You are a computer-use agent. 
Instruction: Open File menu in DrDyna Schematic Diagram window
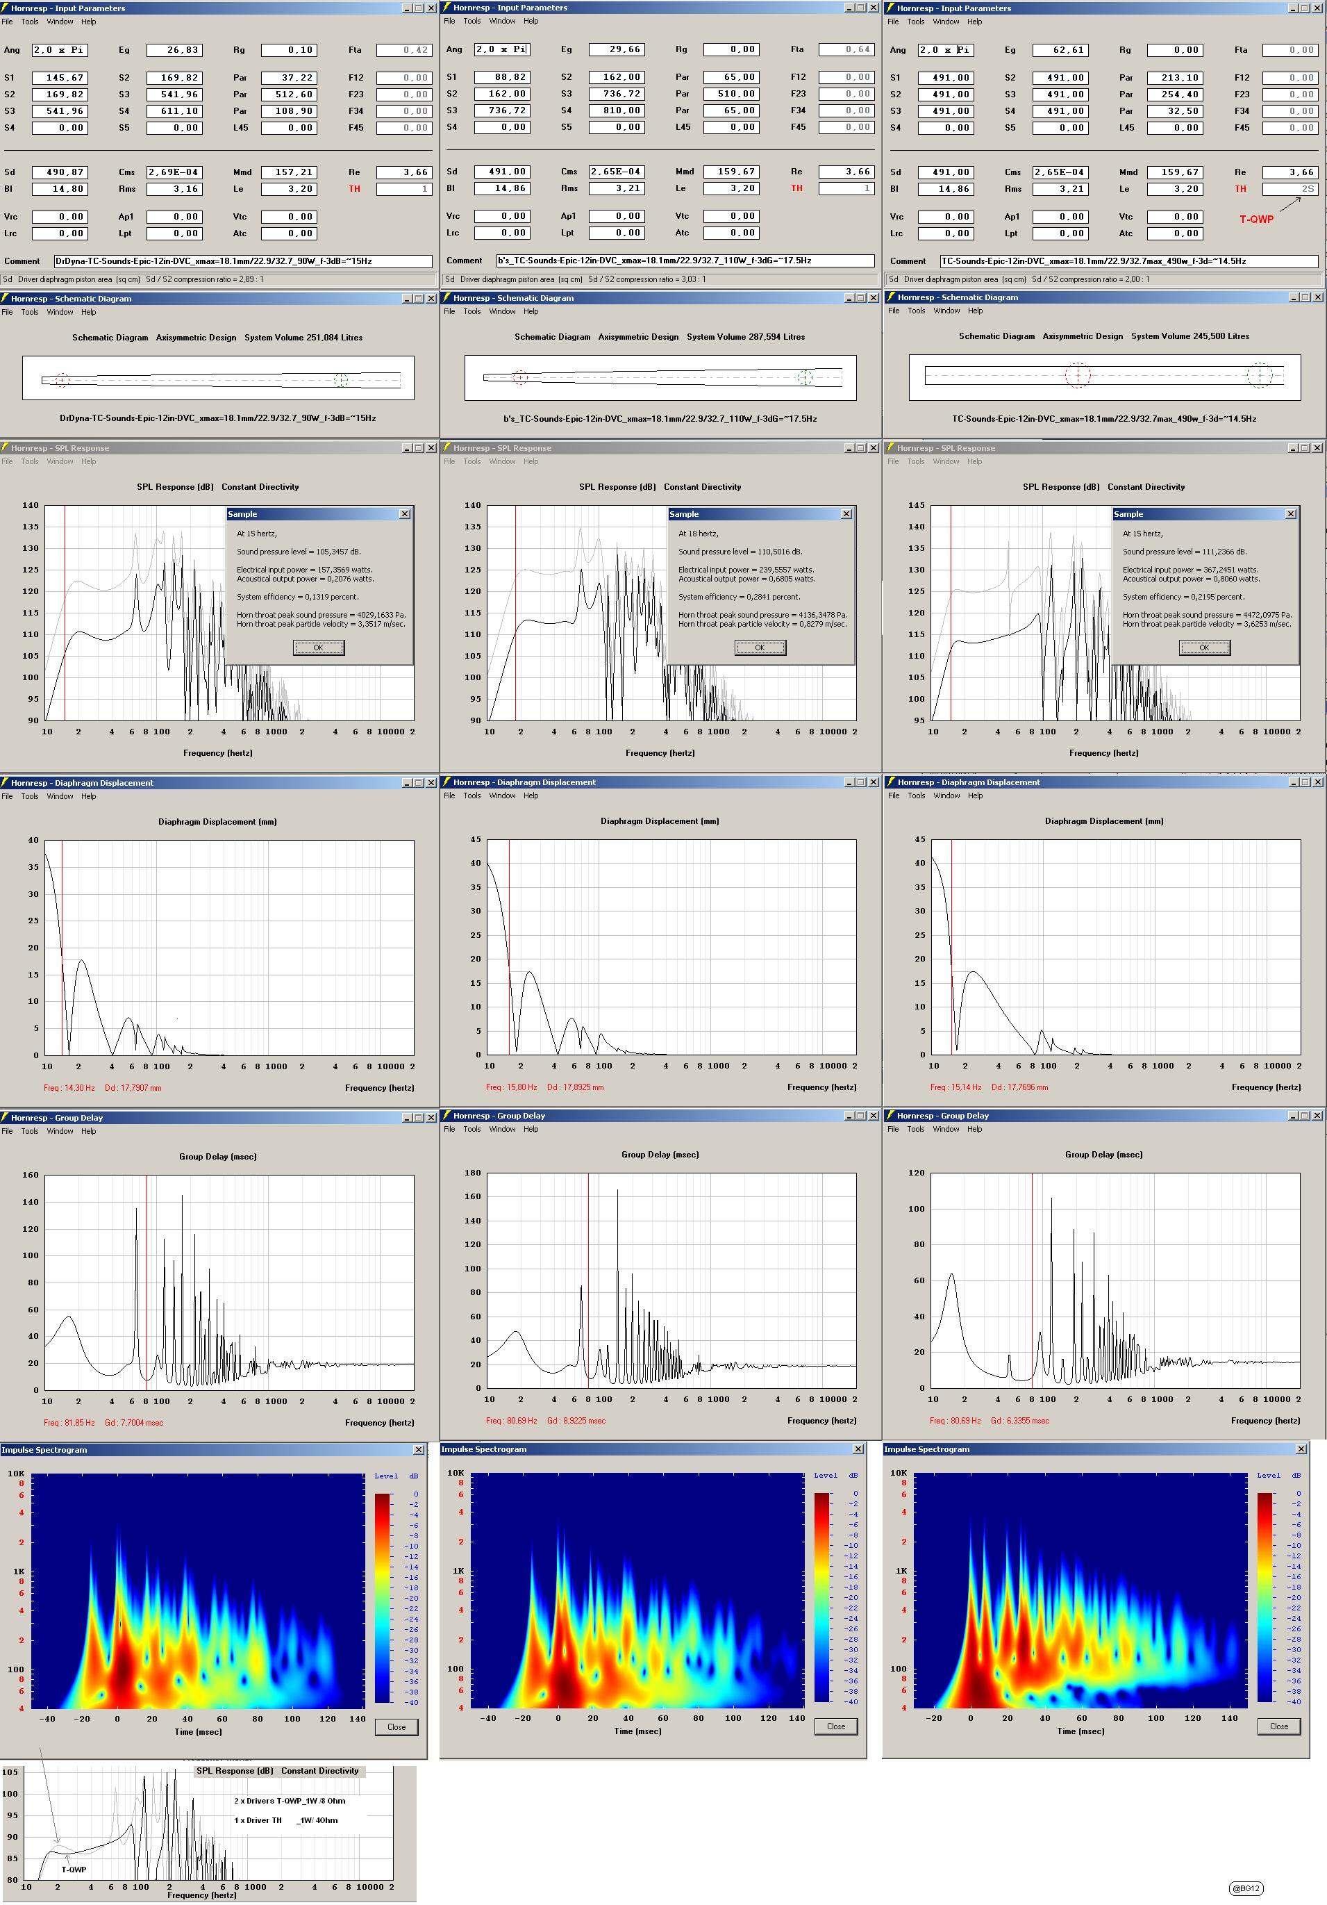click(8, 312)
